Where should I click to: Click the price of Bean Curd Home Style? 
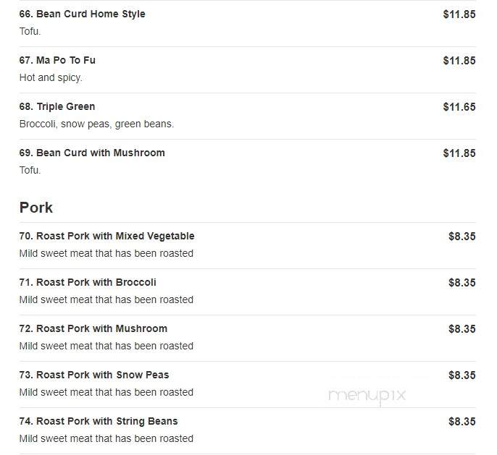point(459,14)
